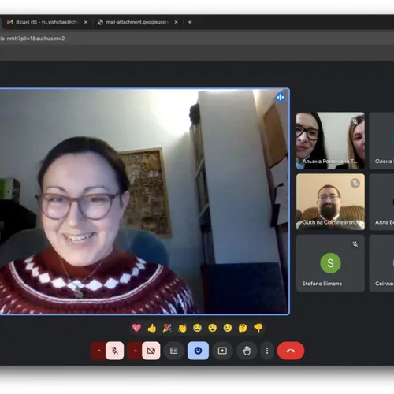
Task: Expand audio settings arrow beside microphone
Action: [x=98, y=351]
